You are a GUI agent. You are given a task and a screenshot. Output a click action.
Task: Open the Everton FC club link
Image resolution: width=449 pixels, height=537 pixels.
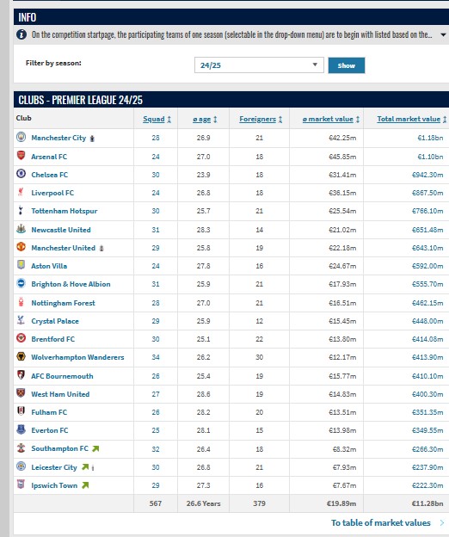coord(50,430)
